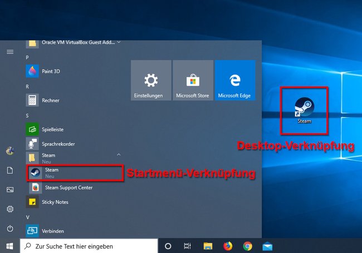Open Pictures from Start sidebar

click(x=10, y=190)
